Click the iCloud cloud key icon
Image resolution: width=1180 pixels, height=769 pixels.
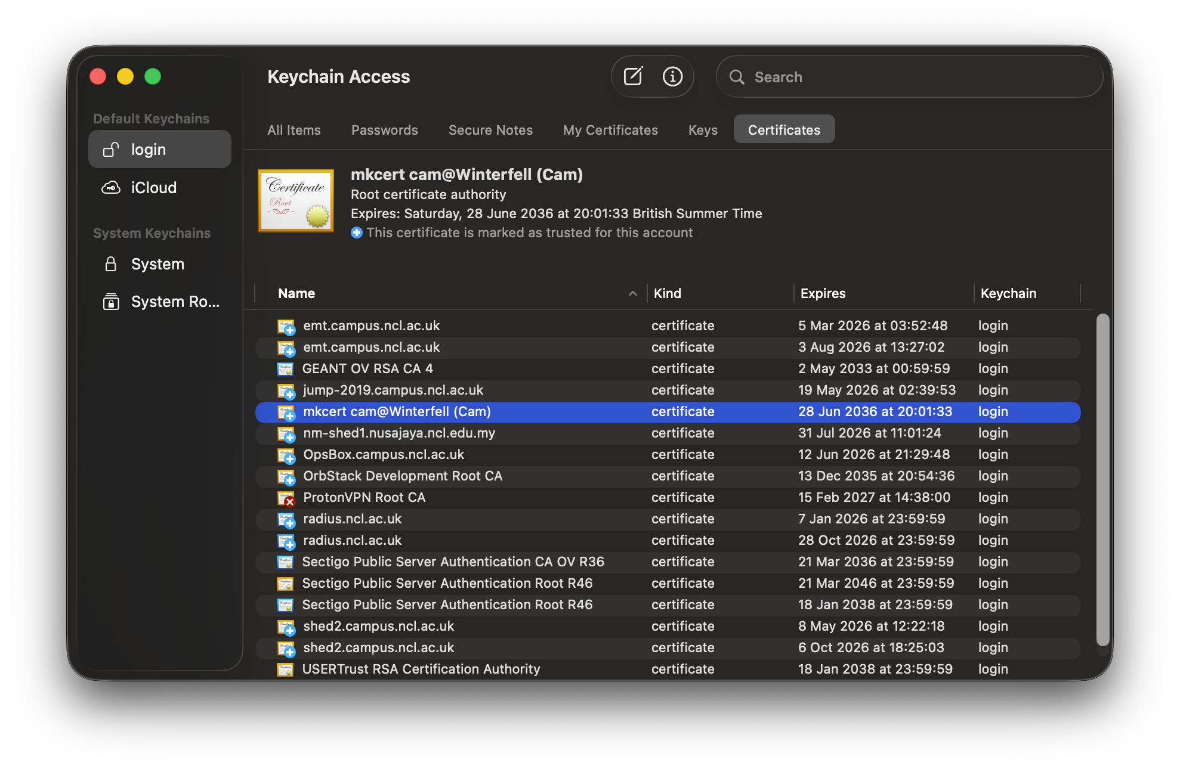tap(111, 188)
